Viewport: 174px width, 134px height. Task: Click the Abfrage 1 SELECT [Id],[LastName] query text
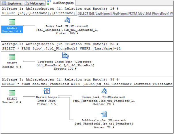(38, 13)
